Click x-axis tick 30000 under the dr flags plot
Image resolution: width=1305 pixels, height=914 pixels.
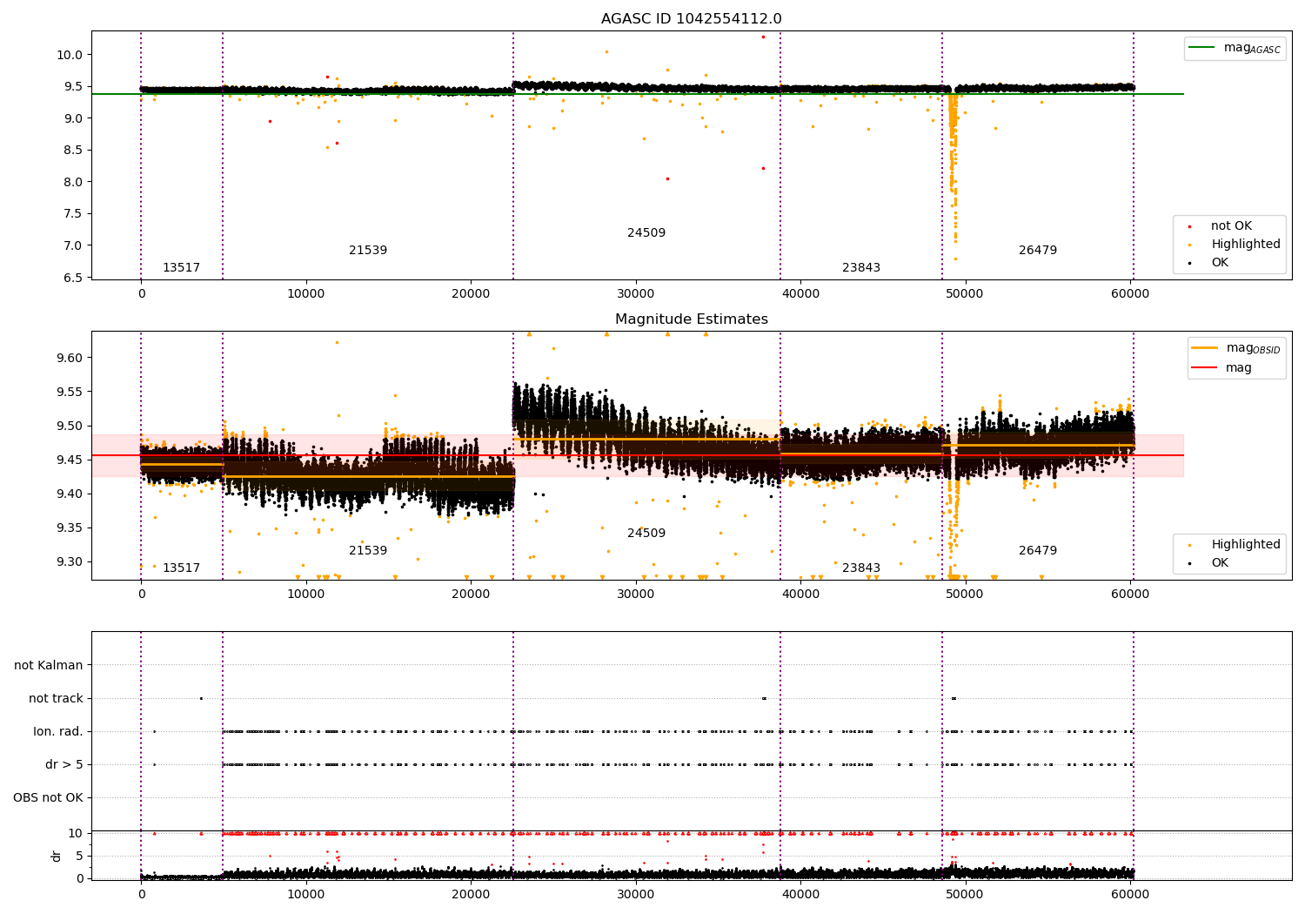pyautogui.click(x=635, y=895)
